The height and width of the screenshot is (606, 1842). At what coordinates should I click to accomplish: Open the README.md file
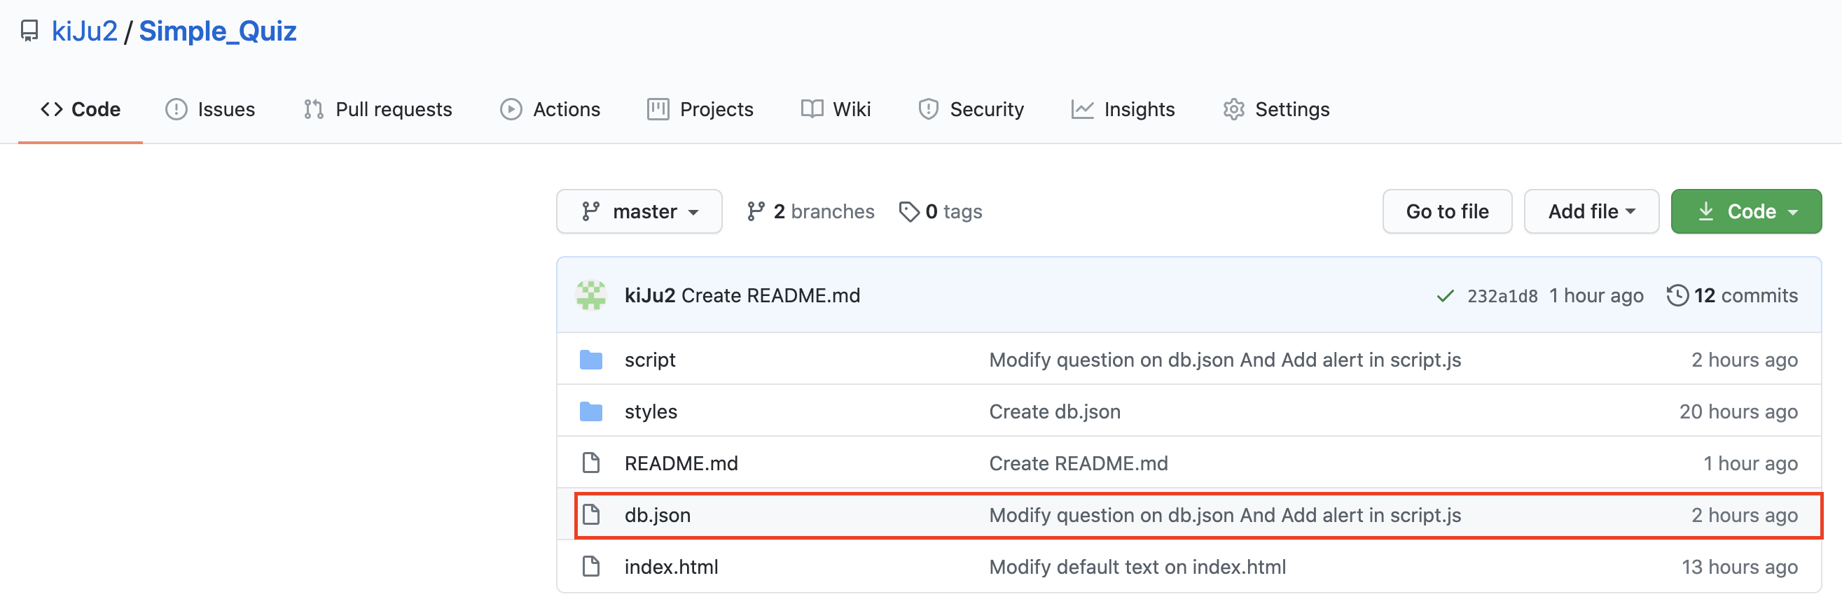tap(681, 463)
